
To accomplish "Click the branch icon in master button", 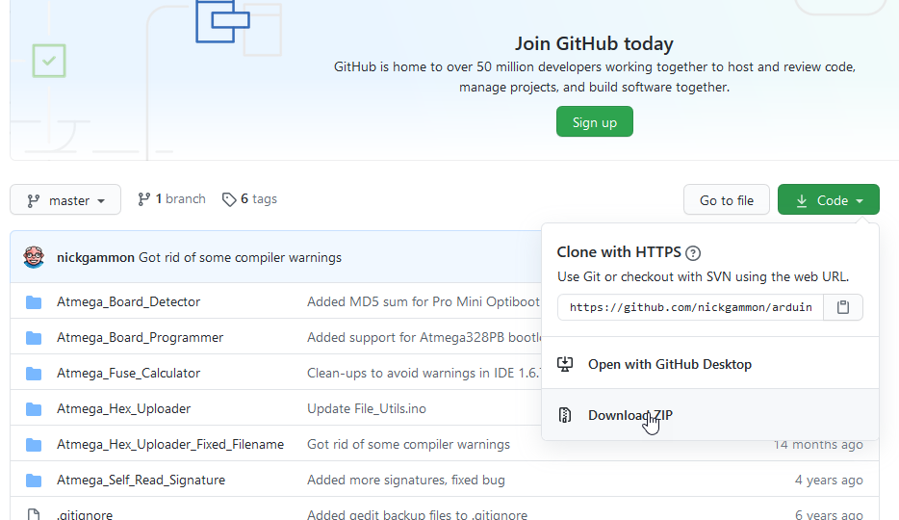I will pyautogui.click(x=34, y=200).
